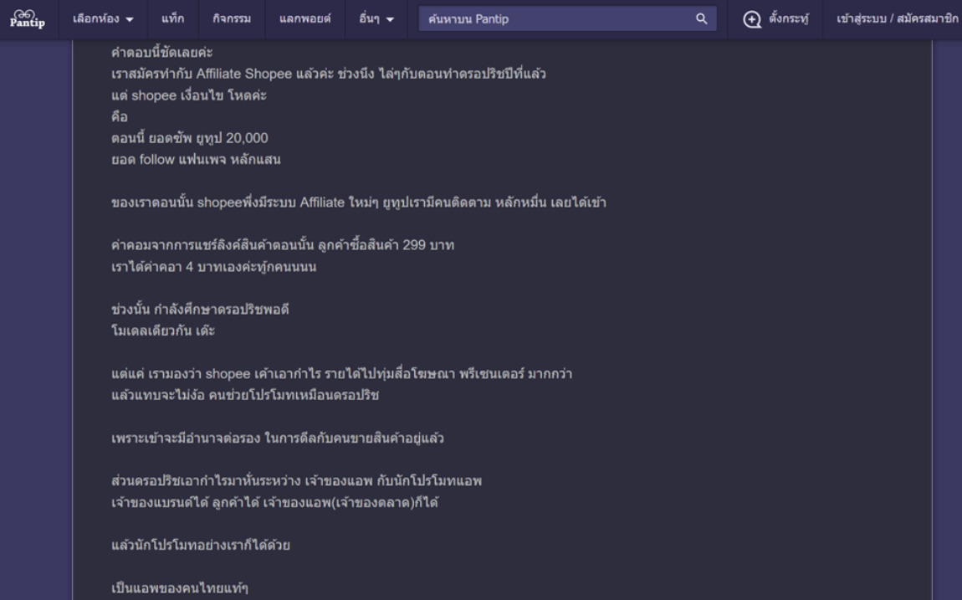This screenshot has width=962, height=600.
Task: Click the line starting คำตอบนี้ชัดเลยค่ะ
Action: pos(162,53)
